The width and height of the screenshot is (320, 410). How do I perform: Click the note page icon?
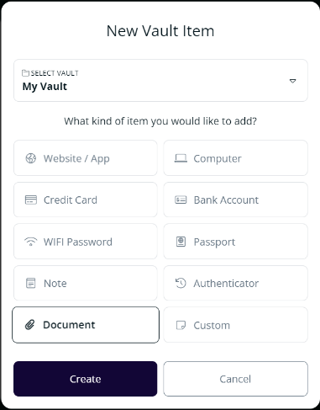point(31,283)
